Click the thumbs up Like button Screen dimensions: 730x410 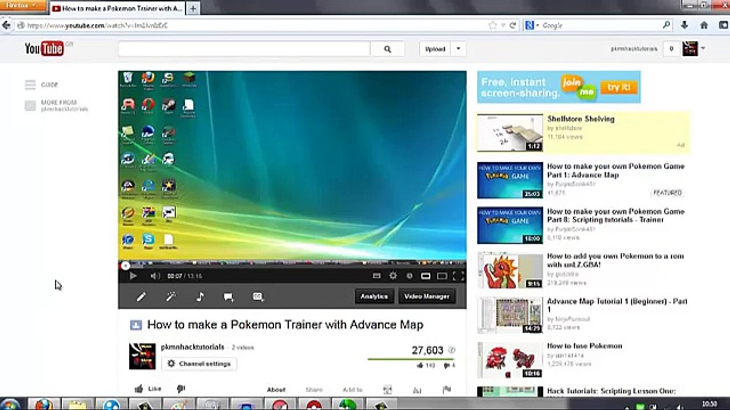148,389
